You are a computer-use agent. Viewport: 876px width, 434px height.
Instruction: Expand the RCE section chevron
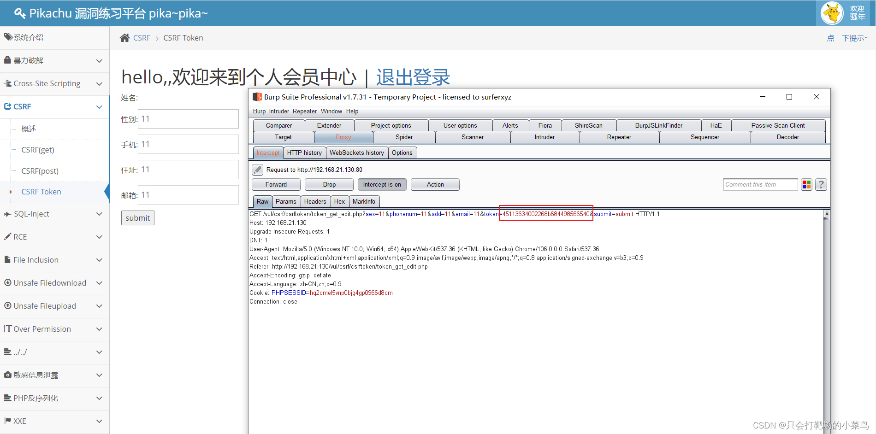[x=99, y=237]
